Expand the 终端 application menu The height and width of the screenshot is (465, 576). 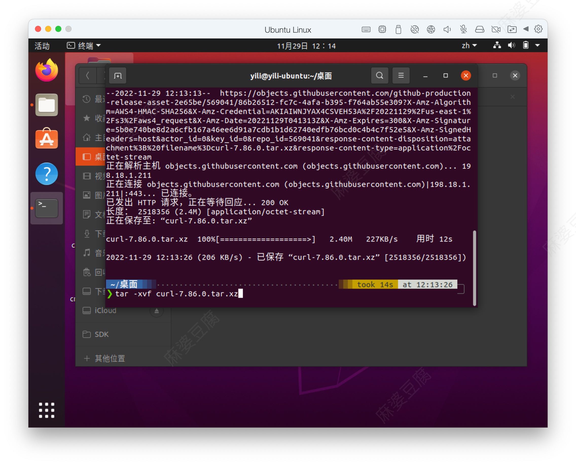[84, 46]
